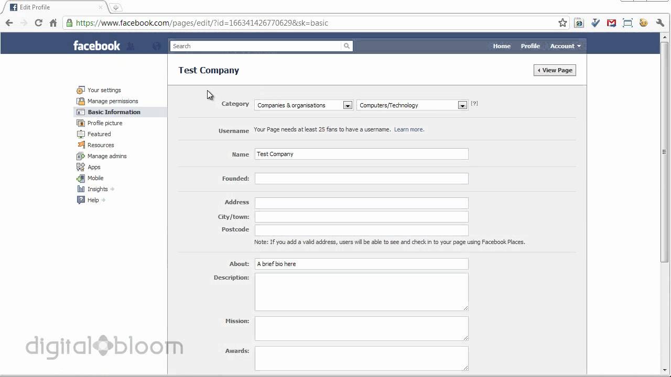Viewport: 671px width, 377px height.
Task: Click the Gmail extension icon in toolbar
Action: point(611,23)
